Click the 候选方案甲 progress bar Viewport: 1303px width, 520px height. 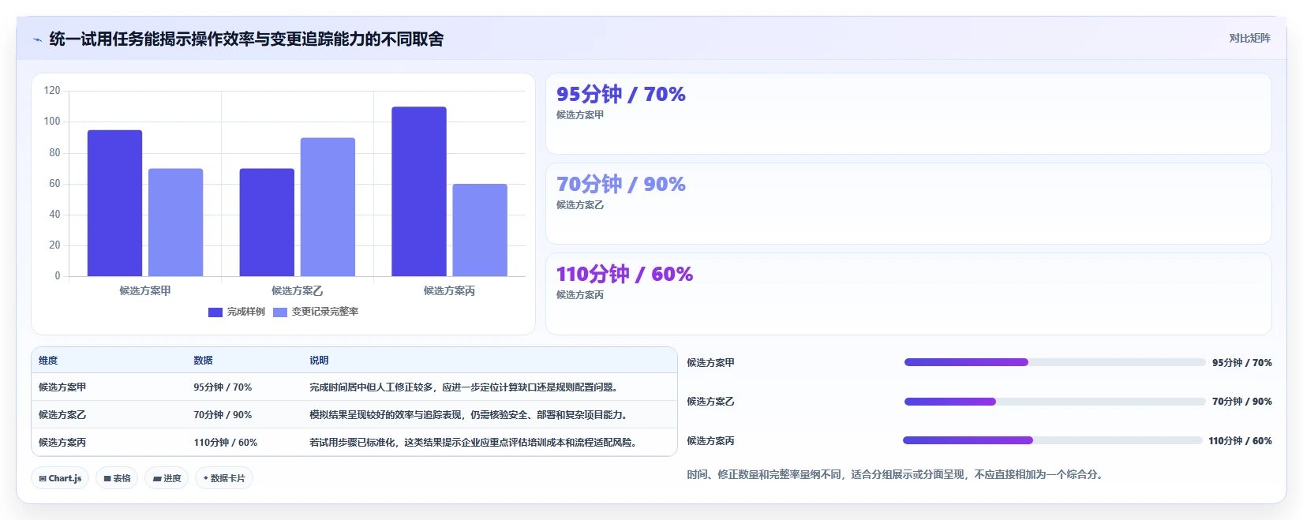coord(1055,362)
